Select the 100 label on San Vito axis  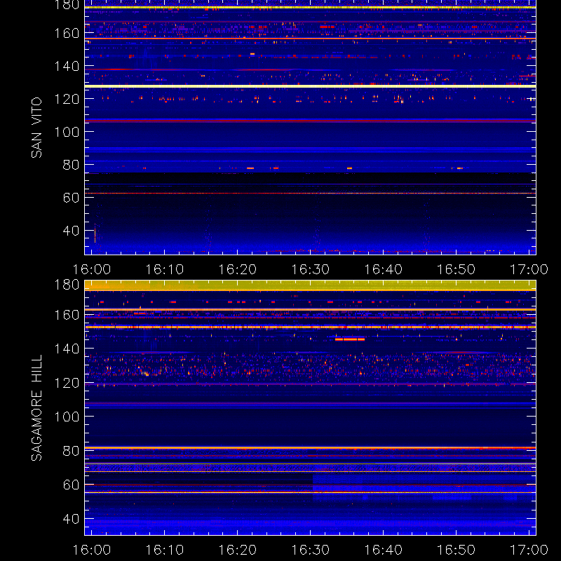67,132
